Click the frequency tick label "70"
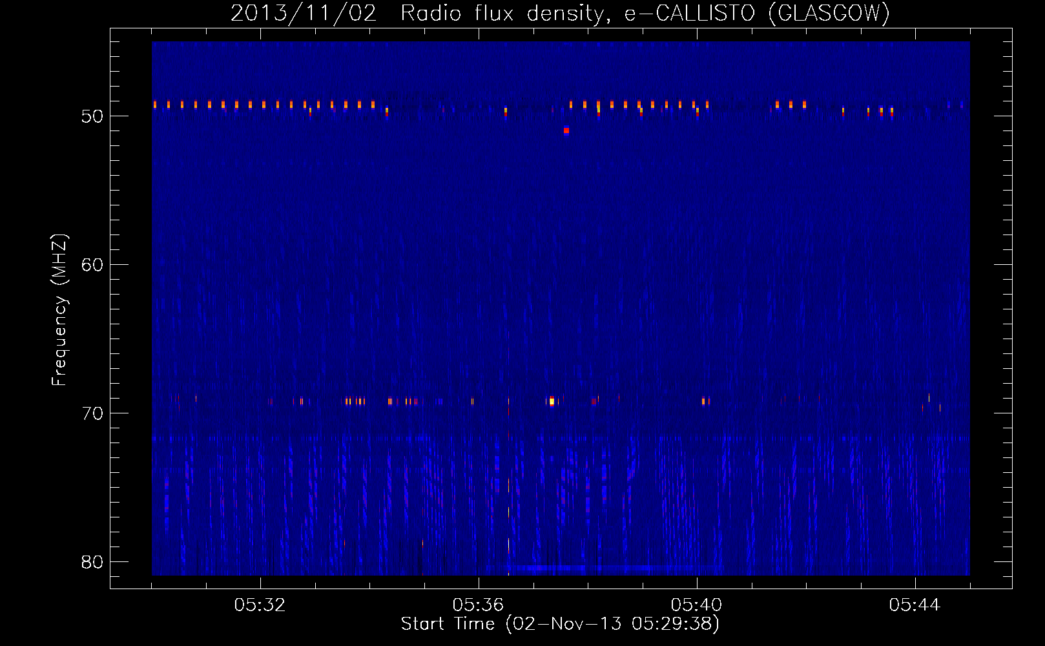 (92, 413)
